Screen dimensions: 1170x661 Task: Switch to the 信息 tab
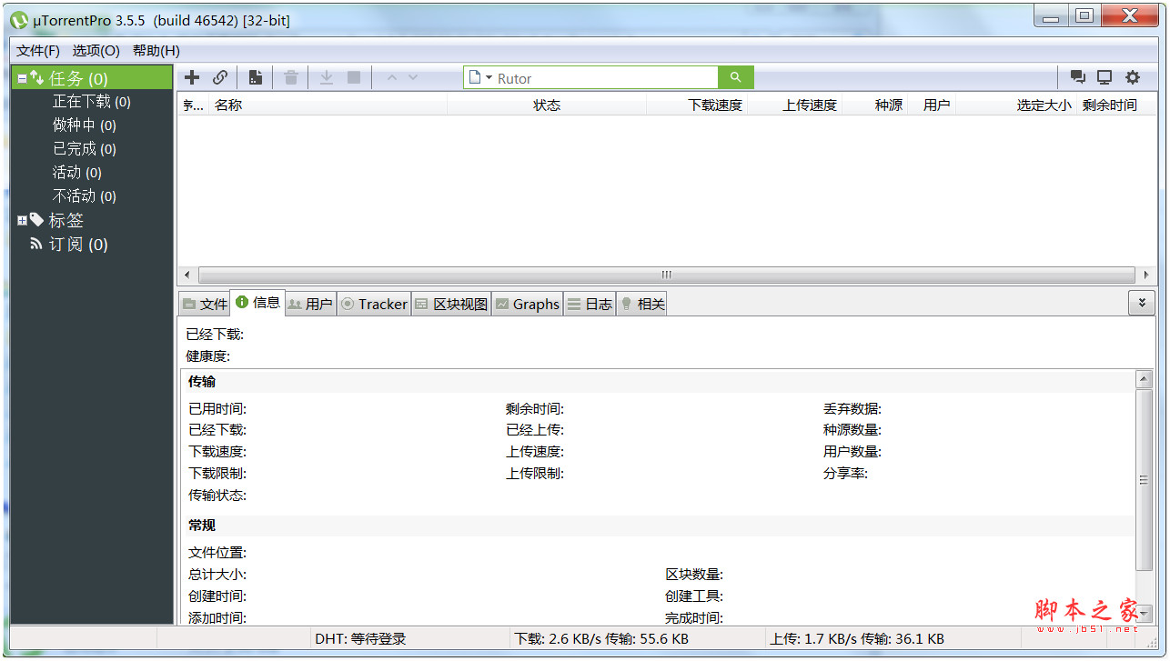tap(257, 303)
